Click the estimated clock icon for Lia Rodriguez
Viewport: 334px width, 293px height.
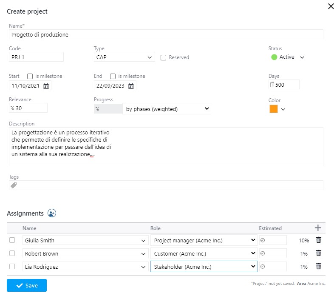[263, 267]
